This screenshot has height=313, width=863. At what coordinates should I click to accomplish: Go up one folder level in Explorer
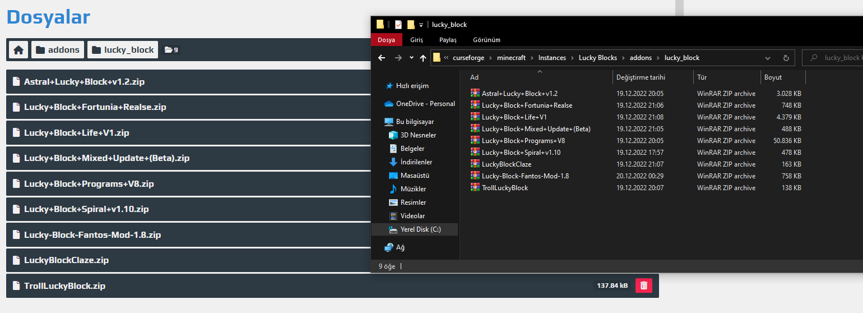(423, 58)
